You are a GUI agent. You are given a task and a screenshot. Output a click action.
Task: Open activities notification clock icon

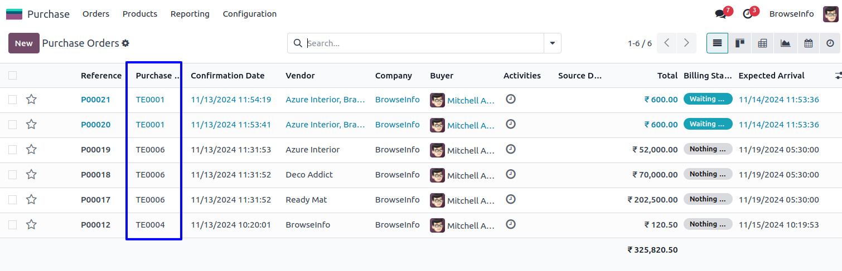click(x=748, y=14)
